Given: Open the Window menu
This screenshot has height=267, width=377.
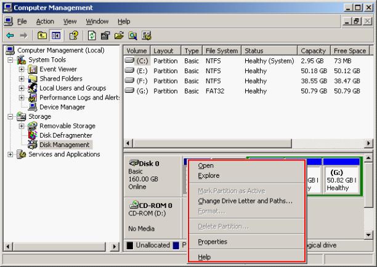Looking at the screenshot, I should point(97,22).
